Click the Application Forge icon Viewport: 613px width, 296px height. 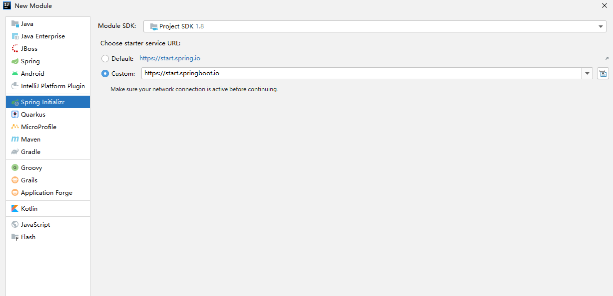[x=15, y=192]
